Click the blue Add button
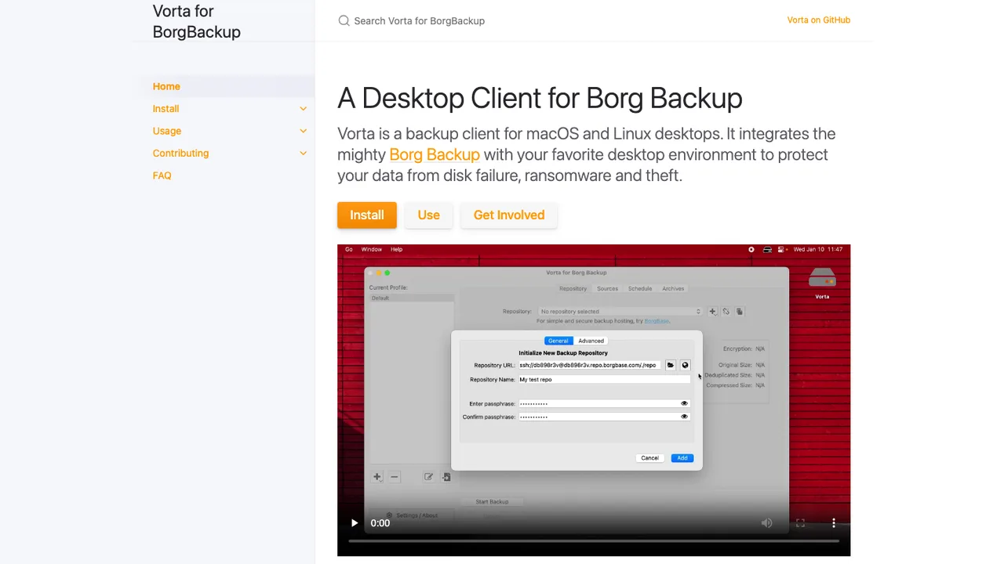1004x564 pixels. click(682, 458)
